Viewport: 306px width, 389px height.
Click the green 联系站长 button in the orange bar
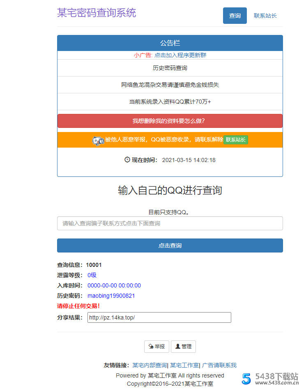[x=235, y=140]
